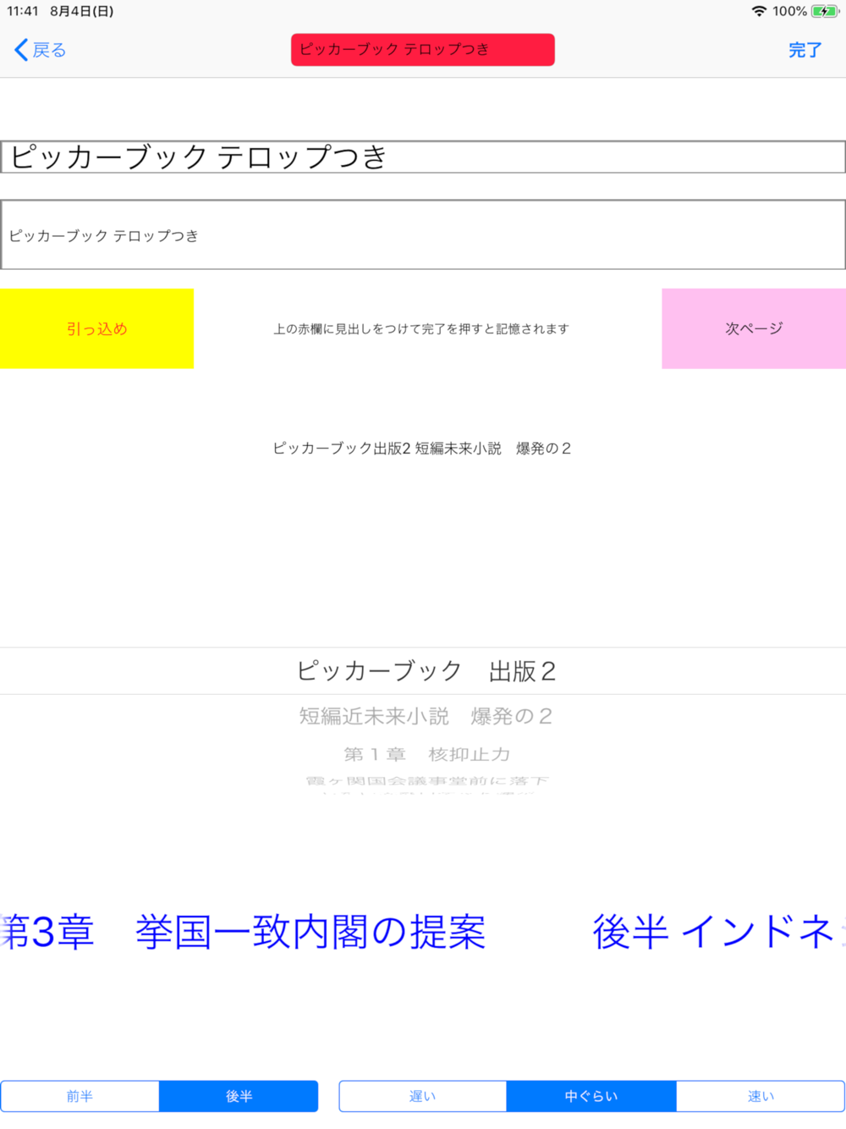The width and height of the screenshot is (846, 1129).
Task: Tap the Wi-Fi icon in status bar
Action: (759, 11)
